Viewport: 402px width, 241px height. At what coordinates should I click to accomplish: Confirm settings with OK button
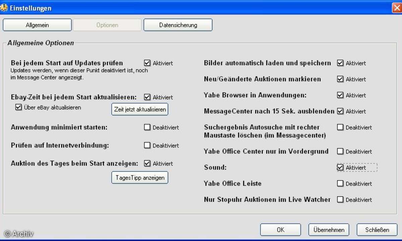point(281,230)
